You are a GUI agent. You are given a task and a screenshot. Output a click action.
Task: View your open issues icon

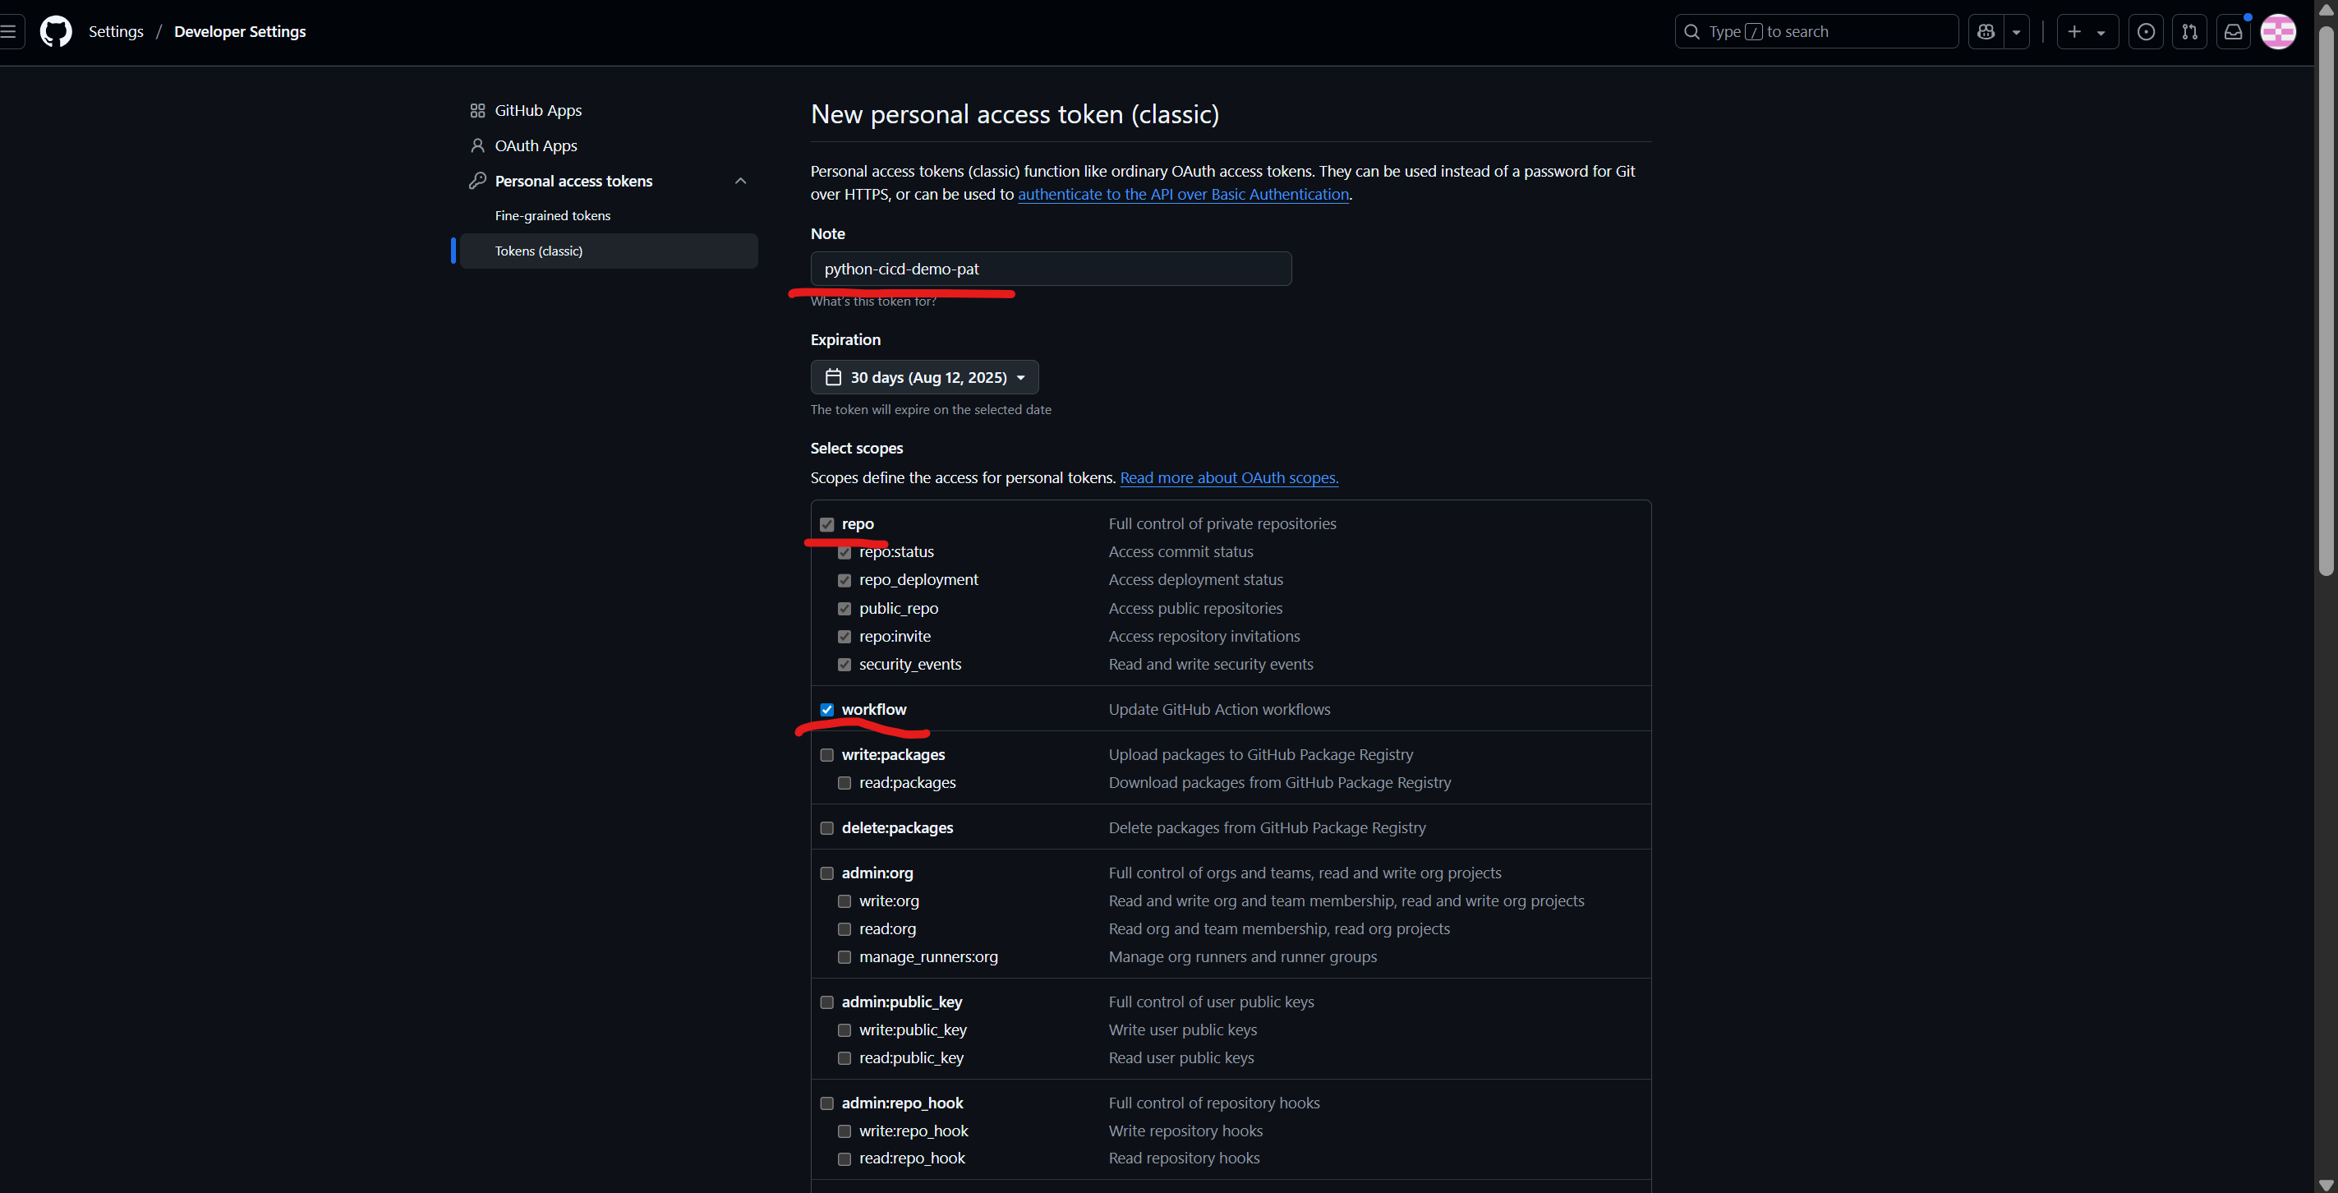[2146, 31]
